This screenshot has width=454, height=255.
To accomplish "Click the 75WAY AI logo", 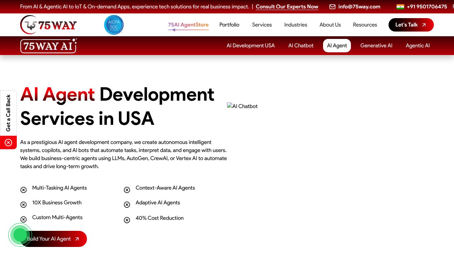I will point(49,46).
